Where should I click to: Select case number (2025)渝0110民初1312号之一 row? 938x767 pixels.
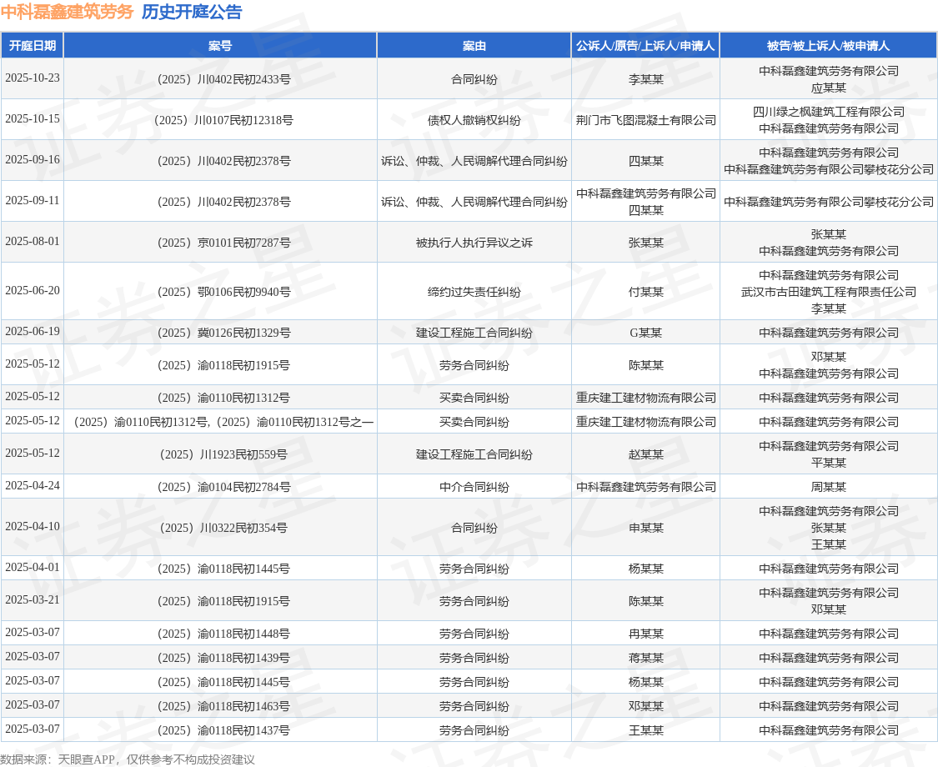coord(220,422)
